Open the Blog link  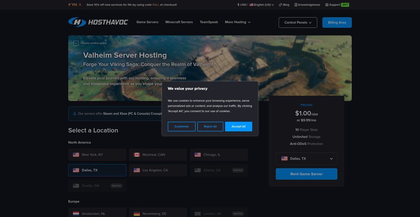284,5
